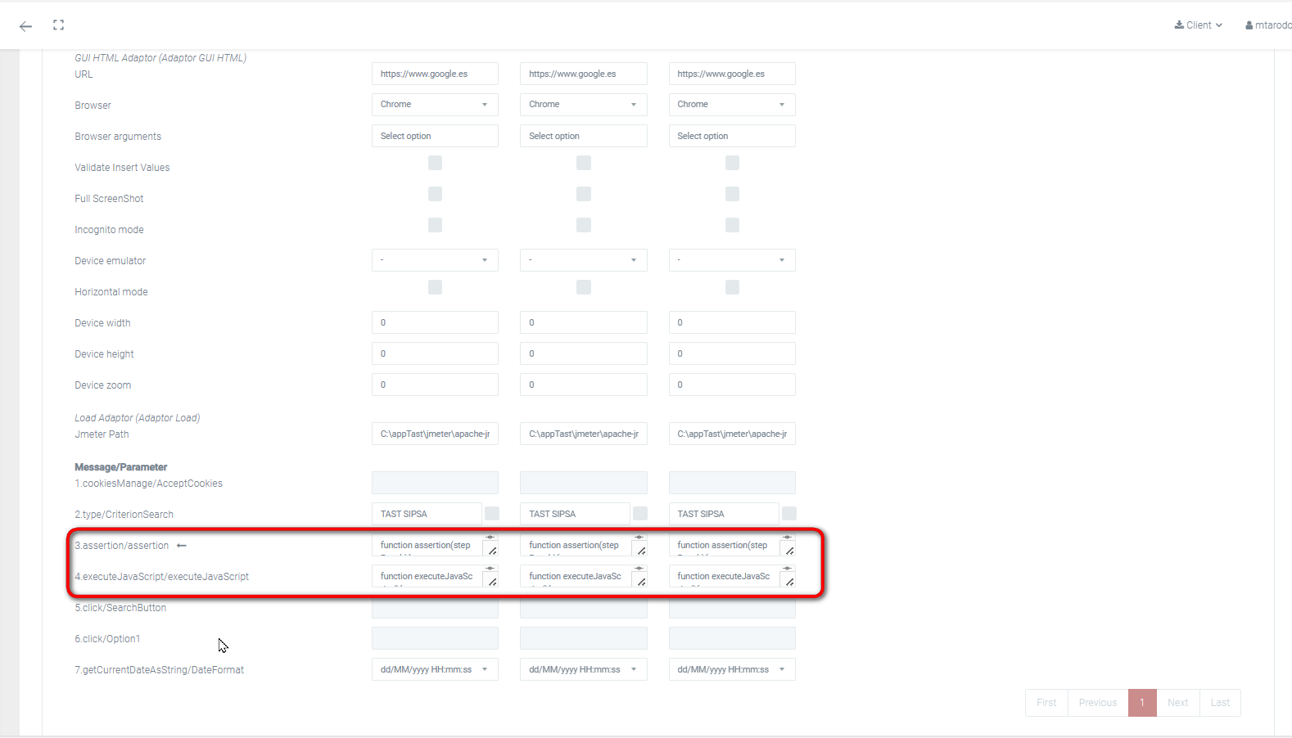The width and height of the screenshot is (1292, 738).
Task: Open editor for first executeJavaScript function field
Action: click(492, 582)
